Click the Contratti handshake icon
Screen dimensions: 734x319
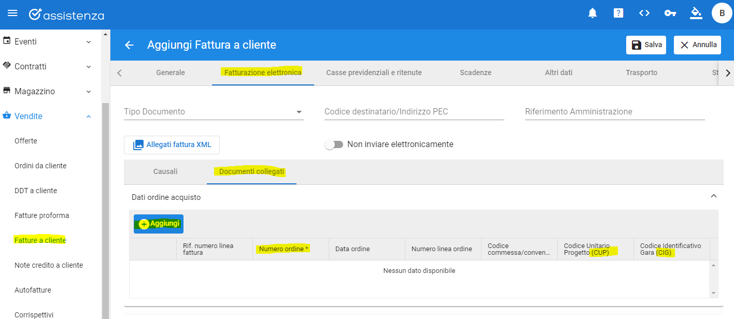pyautogui.click(x=7, y=66)
